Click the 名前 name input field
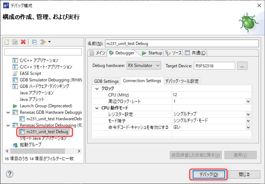The width and height of the screenshot is (265, 184). 182,44
